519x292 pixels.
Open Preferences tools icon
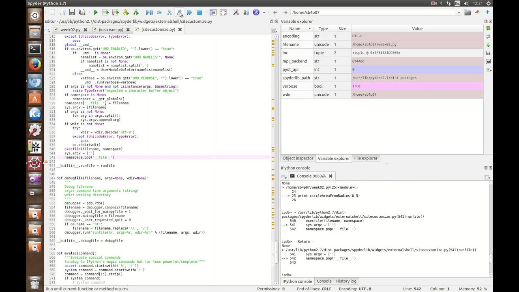click(236, 13)
